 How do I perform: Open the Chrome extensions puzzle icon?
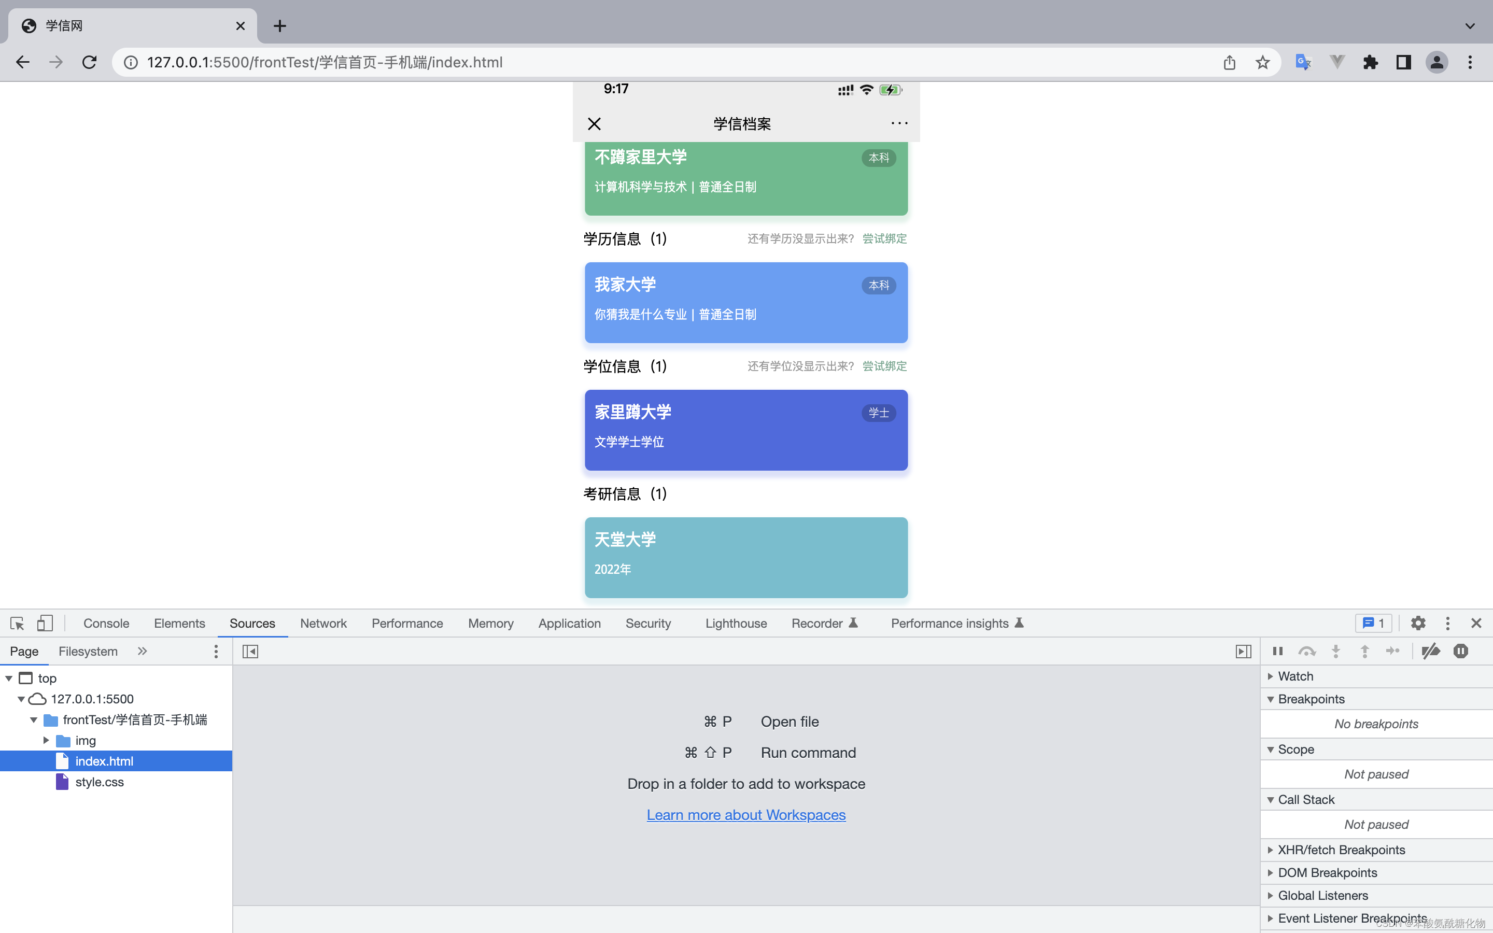[x=1370, y=62]
